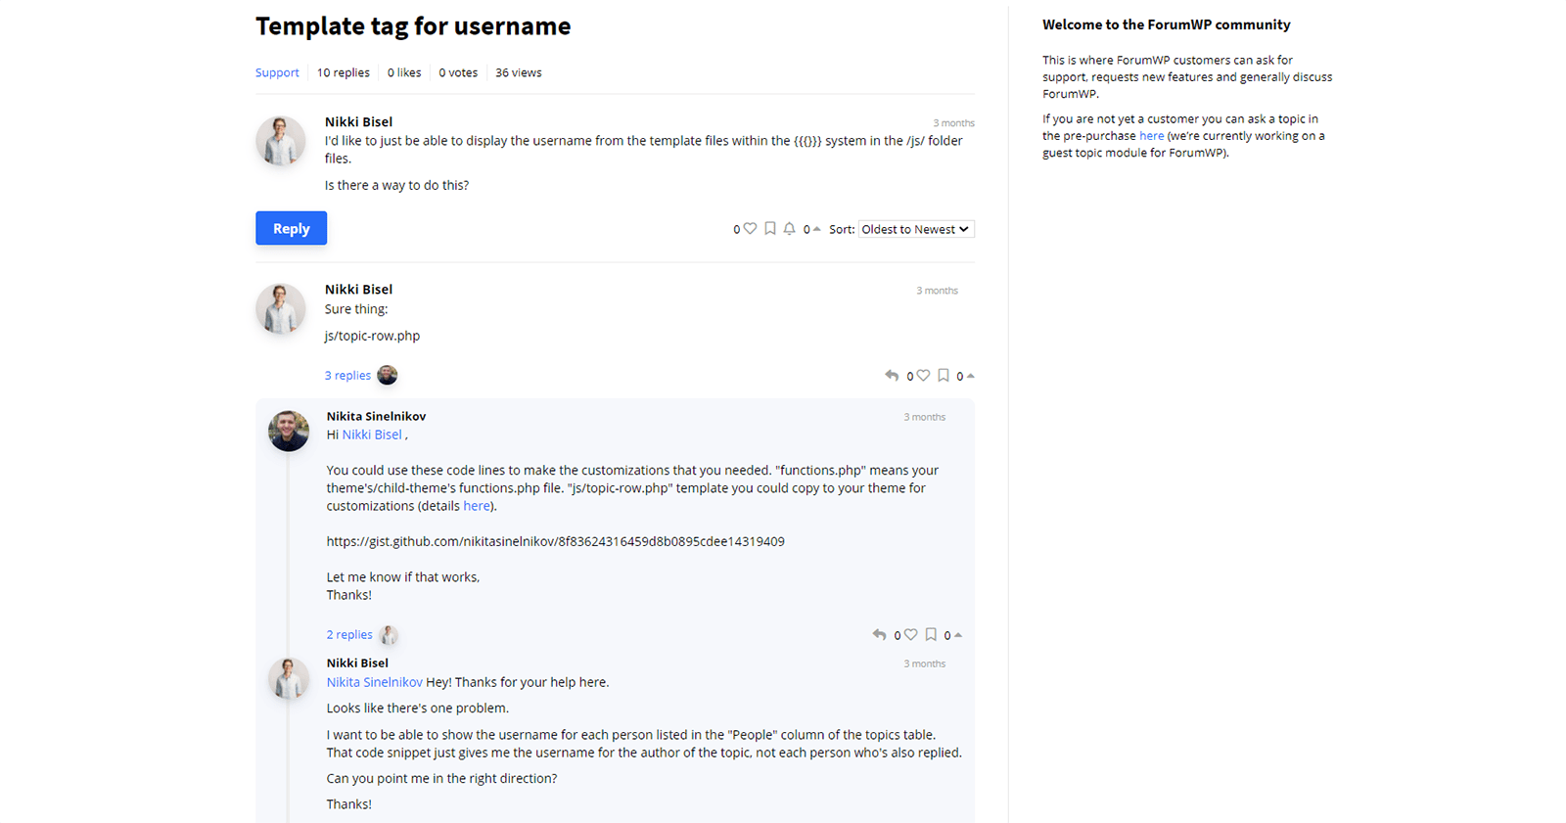The image size is (1566, 823).
Task: Click 'Nikki Bisel' mention in Nikita's reply
Action: (x=372, y=434)
